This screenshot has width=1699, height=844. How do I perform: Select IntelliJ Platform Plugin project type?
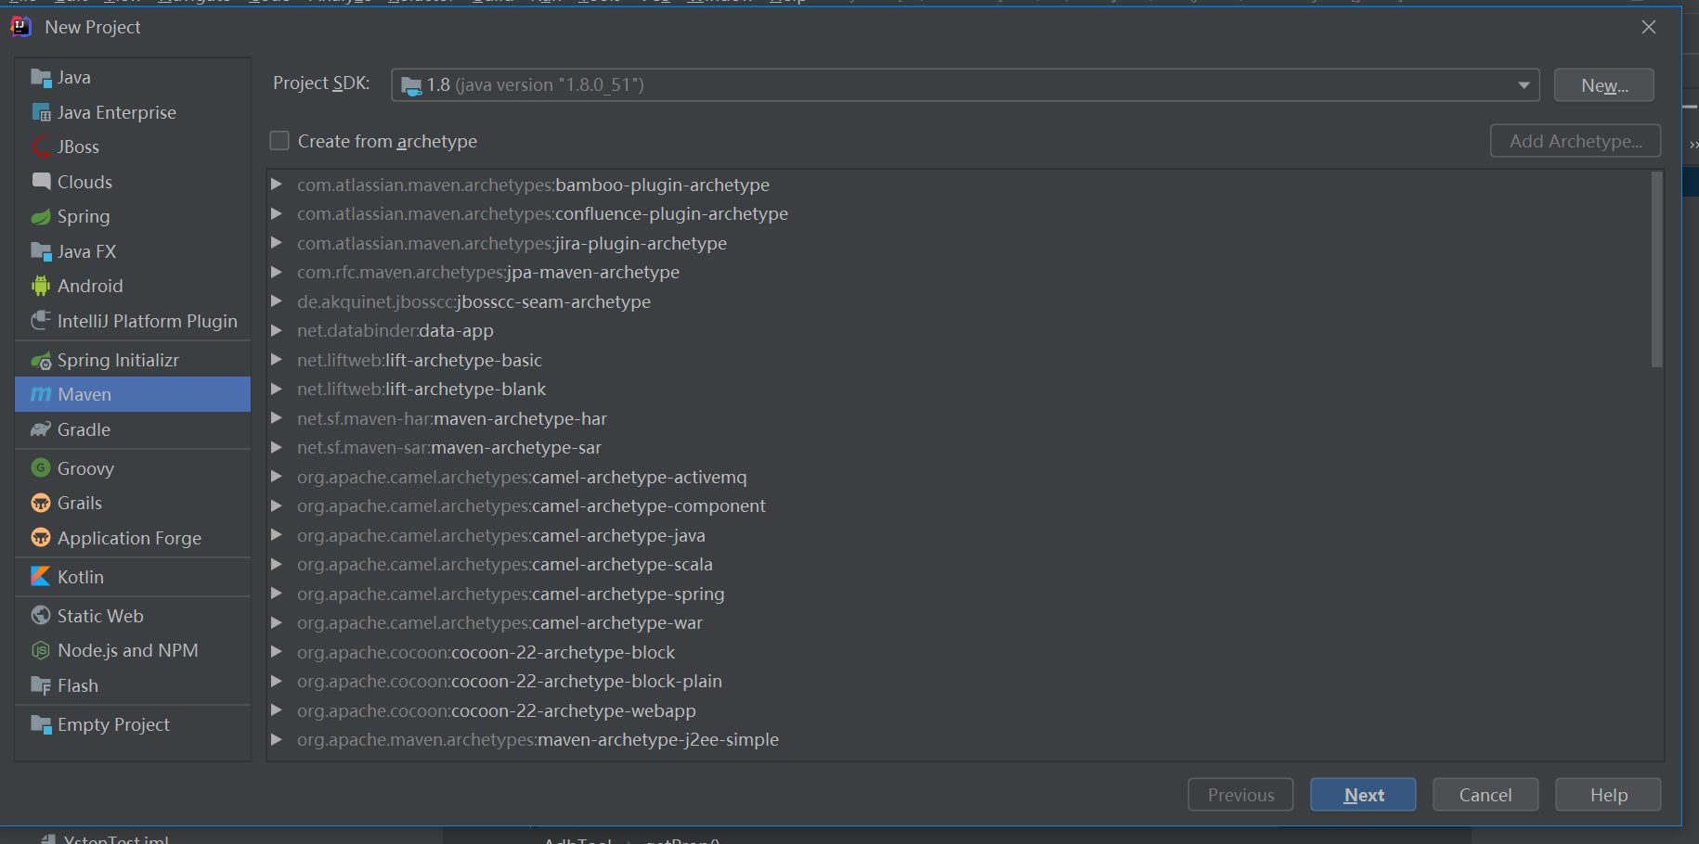[133, 321]
